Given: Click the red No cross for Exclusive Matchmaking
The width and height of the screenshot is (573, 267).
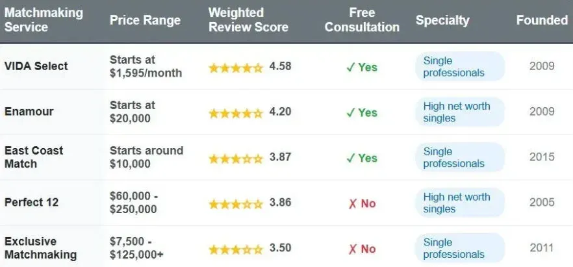Looking at the screenshot, I should click(x=350, y=249).
